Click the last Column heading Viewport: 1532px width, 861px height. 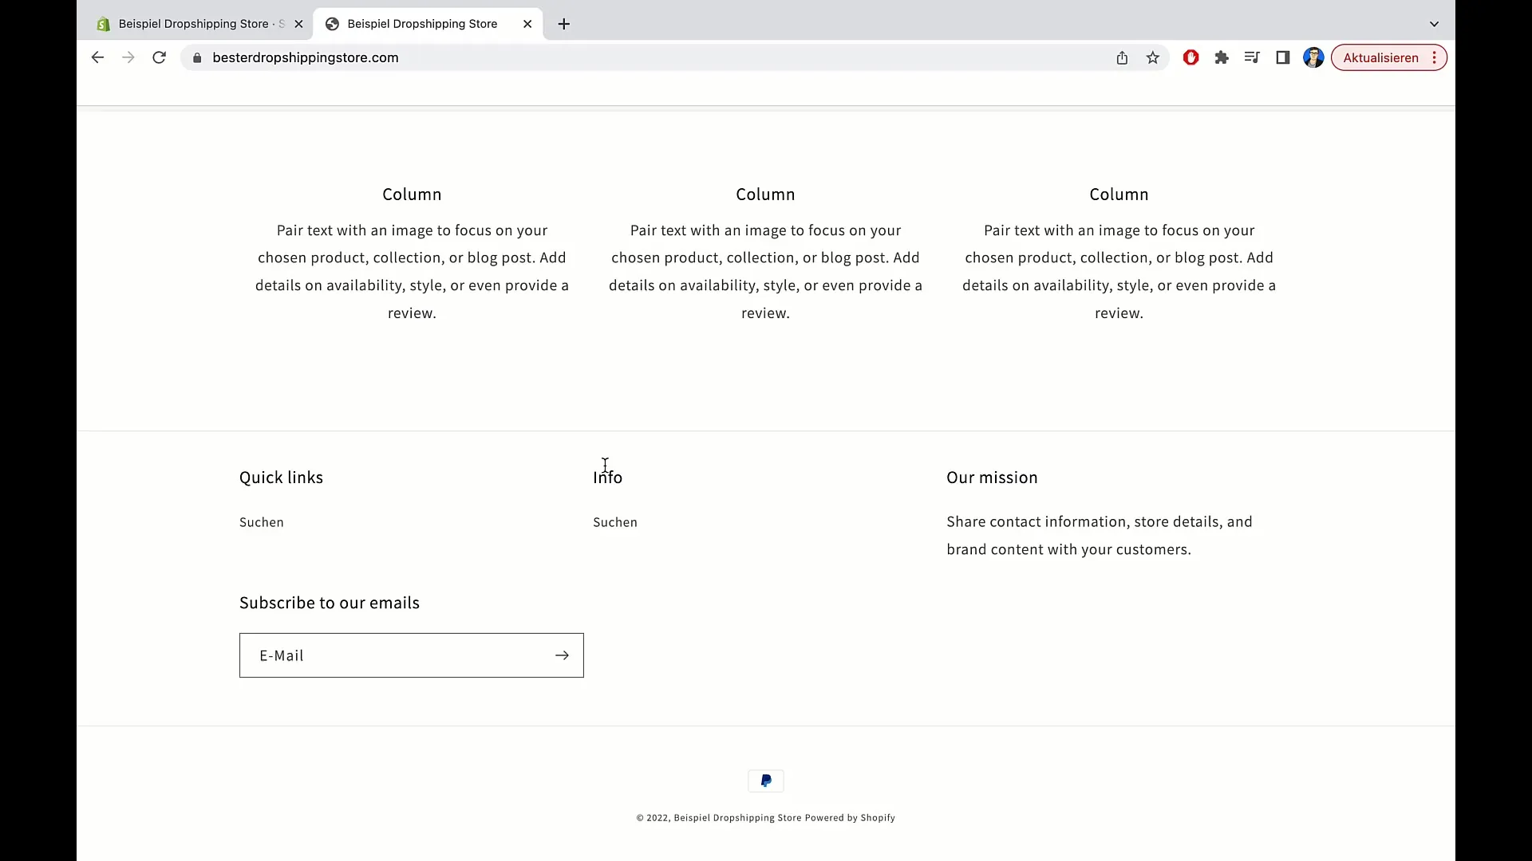tap(1119, 195)
